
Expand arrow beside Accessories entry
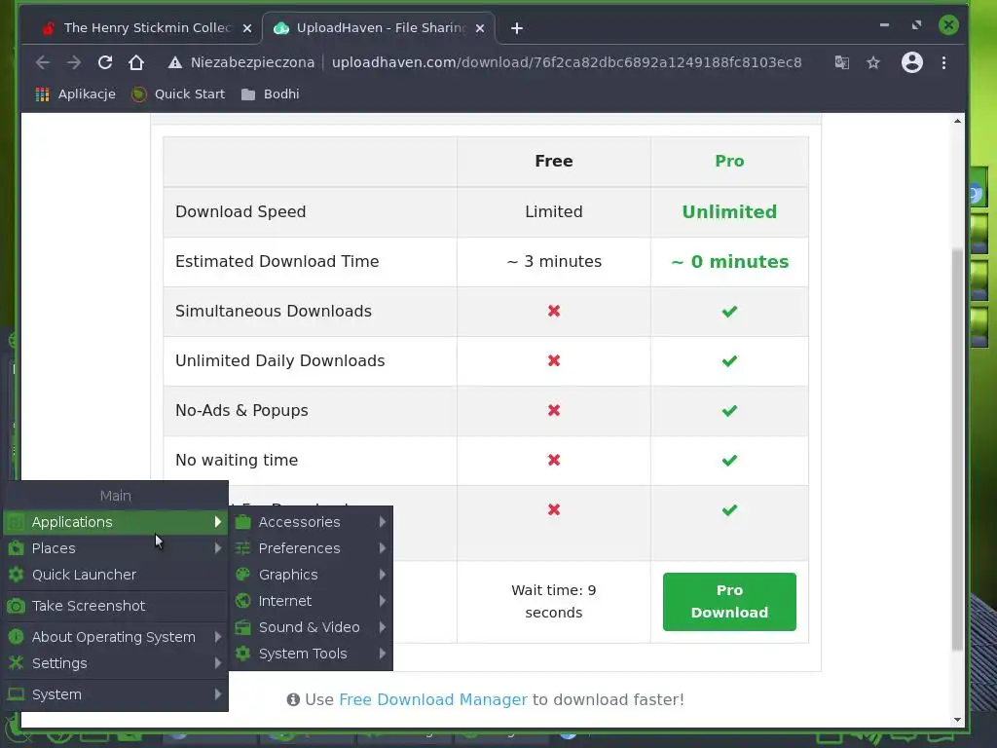click(382, 522)
